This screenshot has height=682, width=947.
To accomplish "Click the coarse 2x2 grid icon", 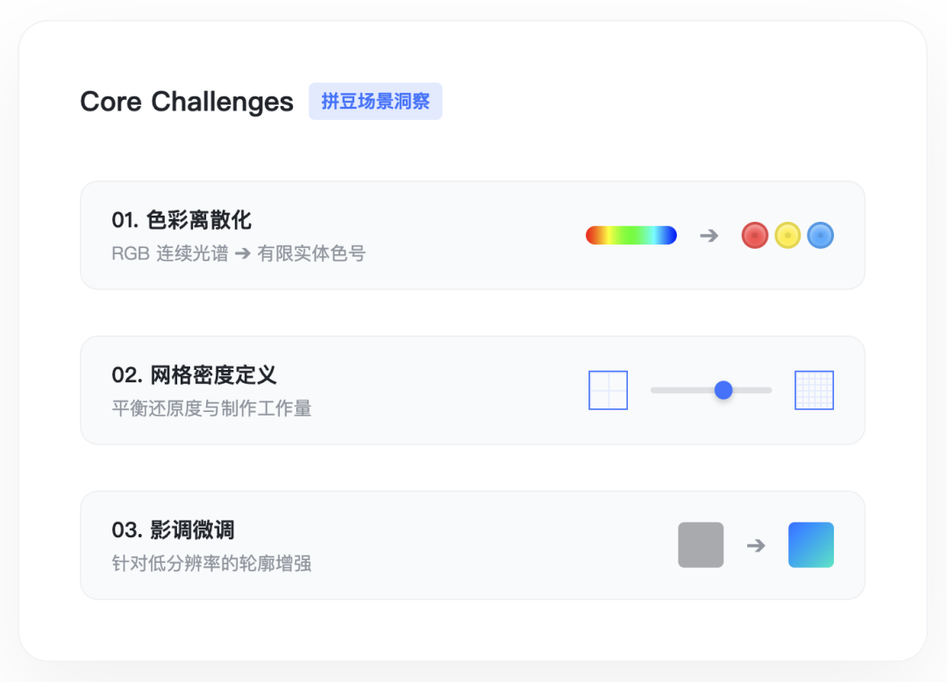I will click(608, 390).
